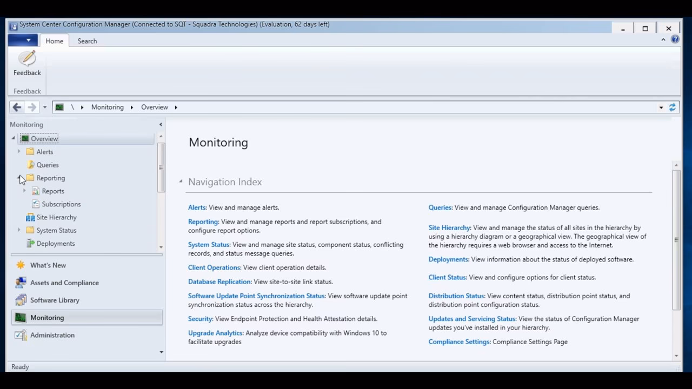Expand the Alerts folder node

tap(19, 152)
